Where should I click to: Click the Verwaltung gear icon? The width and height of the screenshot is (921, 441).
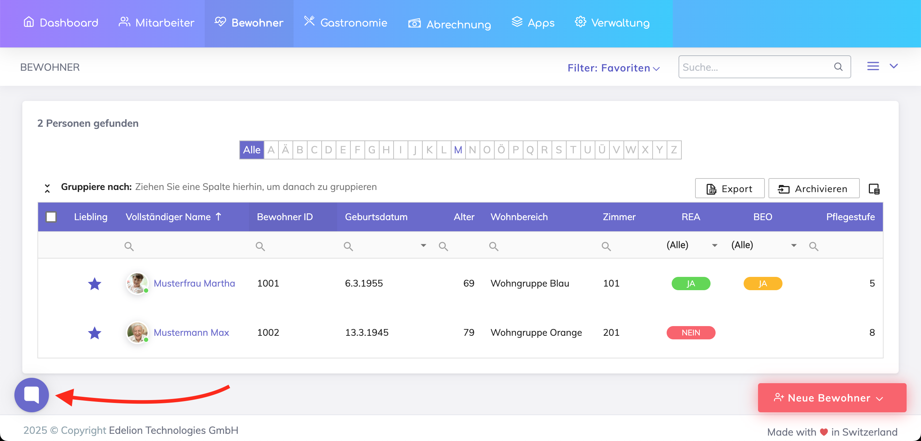pos(580,22)
